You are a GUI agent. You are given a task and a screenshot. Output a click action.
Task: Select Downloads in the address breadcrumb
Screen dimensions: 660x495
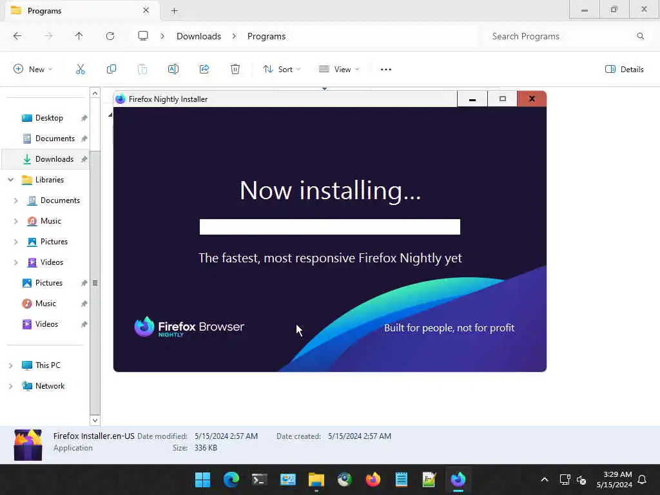tap(199, 36)
